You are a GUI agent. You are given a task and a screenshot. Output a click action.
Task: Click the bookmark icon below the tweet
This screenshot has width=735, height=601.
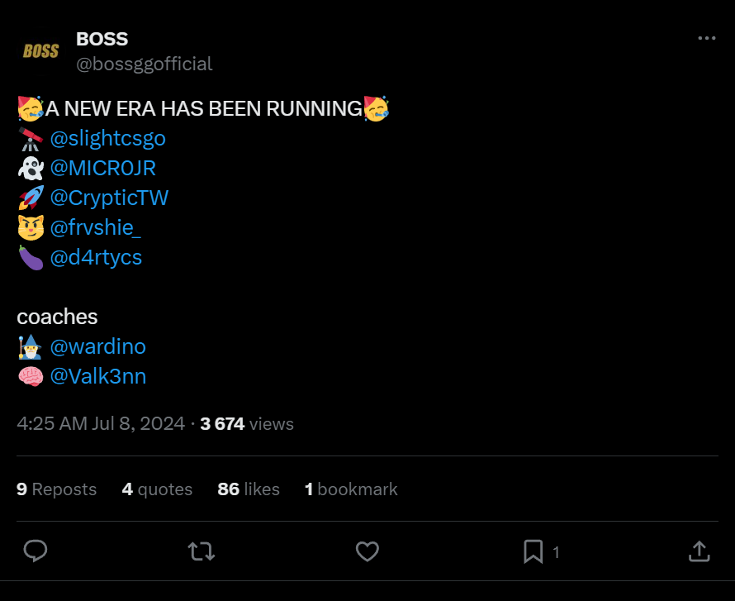pyautogui.click(x=533, y=551)
